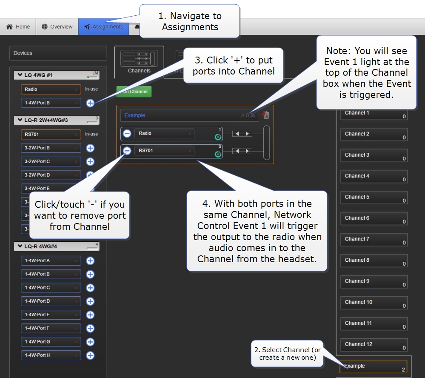Viewport: 425px width, 378px height.
Task: Open the Channels view thumbnail
Action: pos(139,62)
